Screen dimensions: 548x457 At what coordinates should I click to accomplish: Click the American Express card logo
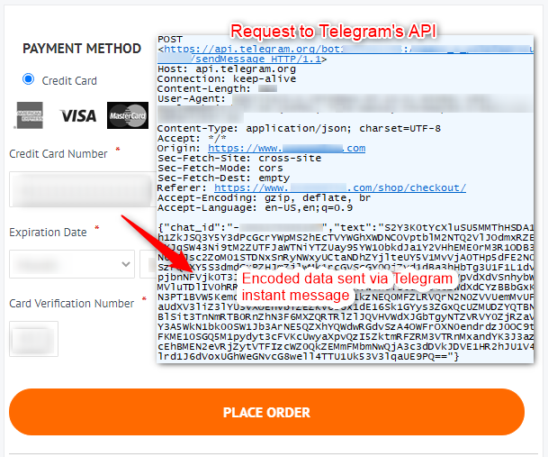click(x=30, y=115)
